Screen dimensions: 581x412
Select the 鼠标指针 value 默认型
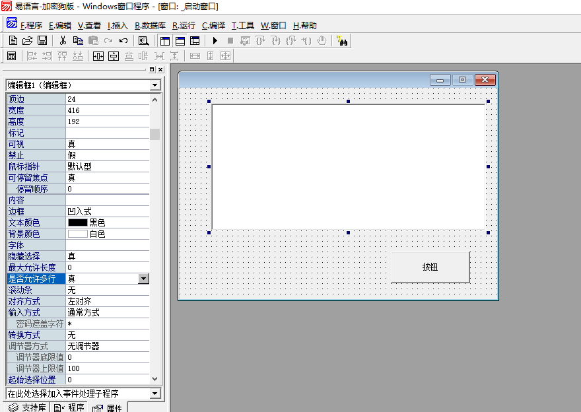(x=108, y=166)
